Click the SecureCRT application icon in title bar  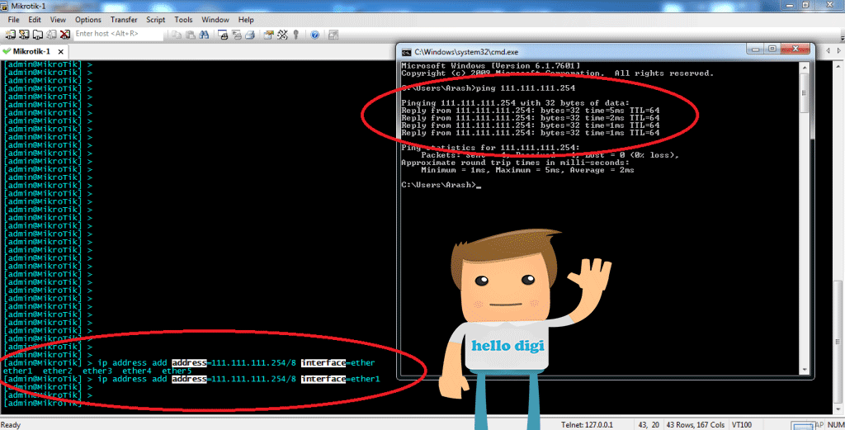coord(4,6)
